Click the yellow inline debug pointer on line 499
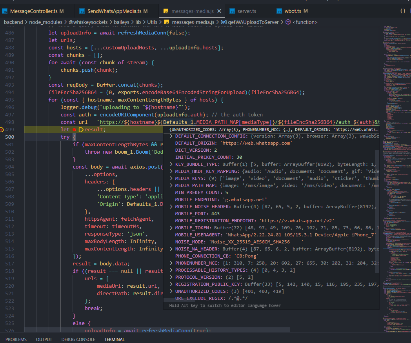Viewport: 411px width, 343px height. coord(81,130)
